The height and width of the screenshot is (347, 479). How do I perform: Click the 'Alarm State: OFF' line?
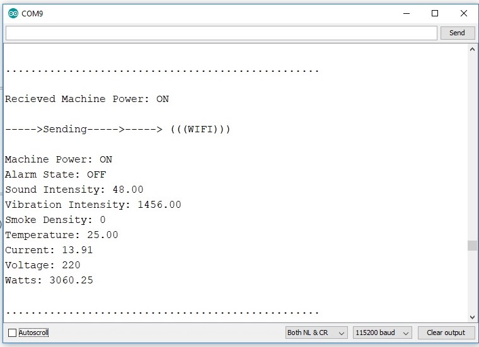point(55,174)
